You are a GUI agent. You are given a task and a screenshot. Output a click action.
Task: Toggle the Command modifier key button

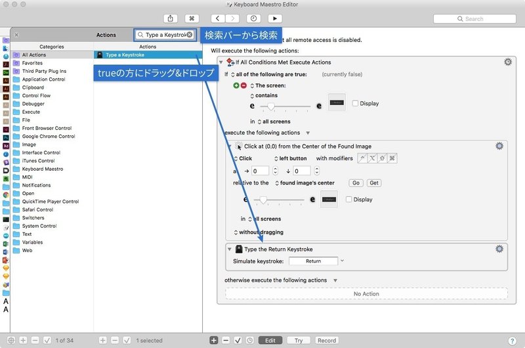[x=392, y=158]
